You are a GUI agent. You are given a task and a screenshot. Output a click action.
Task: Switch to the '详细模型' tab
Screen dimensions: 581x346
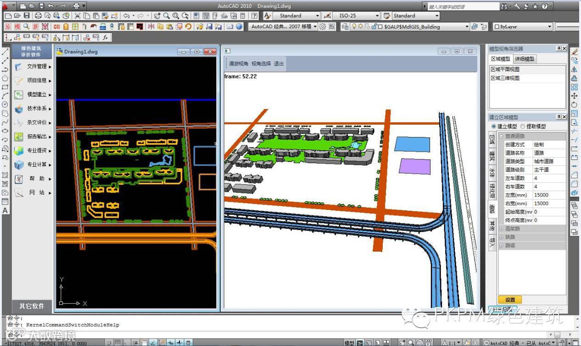pyautogui.click(x=524, y=59)
